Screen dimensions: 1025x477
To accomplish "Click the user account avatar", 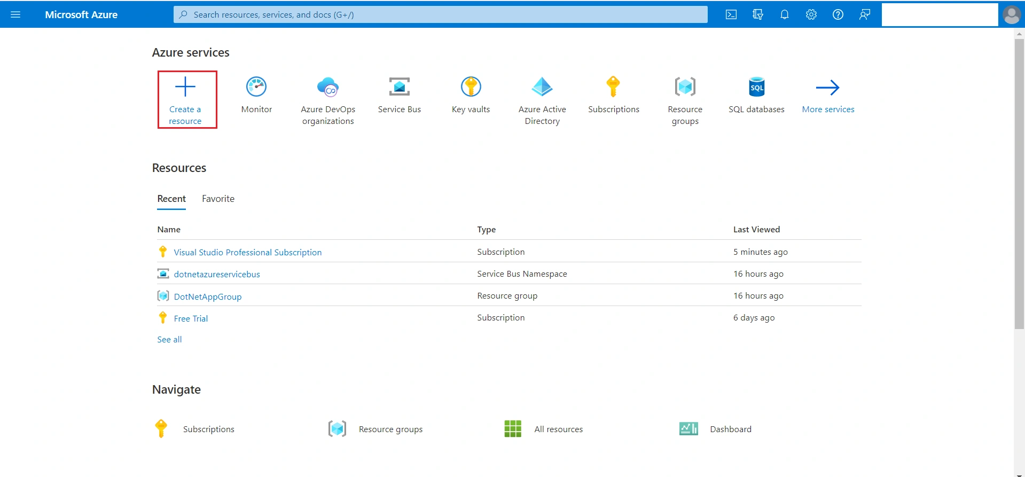I will [x=1012, y=14].
